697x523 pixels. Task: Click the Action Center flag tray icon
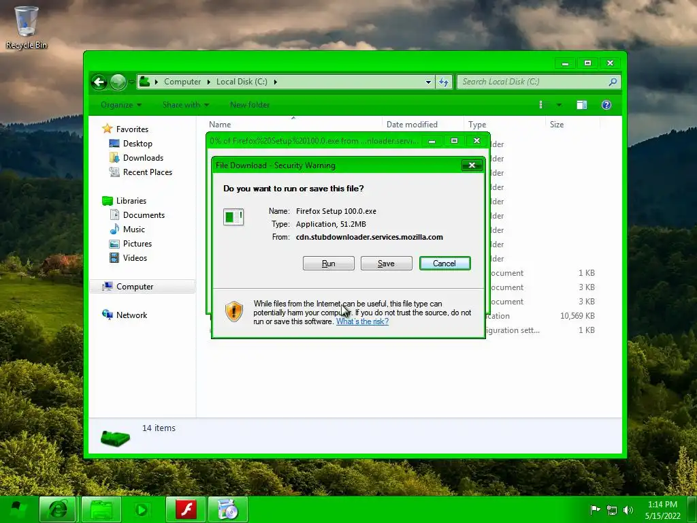[x=595, y=509]
